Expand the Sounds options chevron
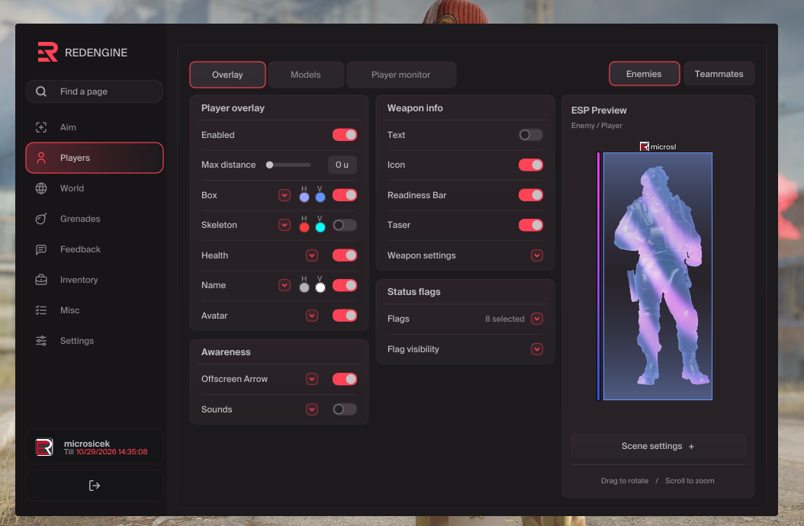 pos(312,409)
